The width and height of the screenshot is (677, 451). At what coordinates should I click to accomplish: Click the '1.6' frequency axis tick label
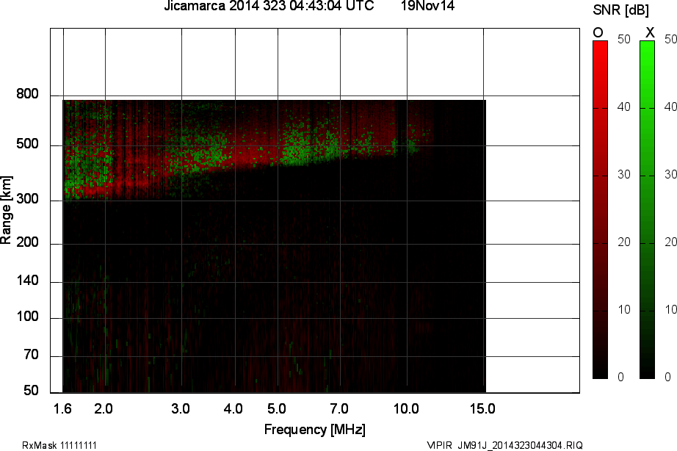coord(62,408)
